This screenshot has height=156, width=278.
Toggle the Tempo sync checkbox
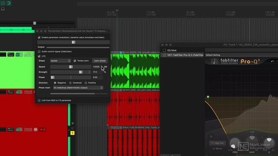(75, 61)
